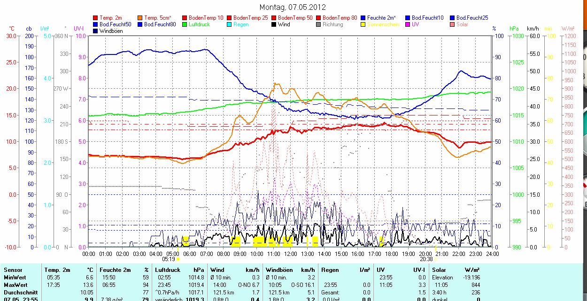The image size is (587, 301).
Task: Click the magenta UV legend swatch
Action: [x=408, y=24]
